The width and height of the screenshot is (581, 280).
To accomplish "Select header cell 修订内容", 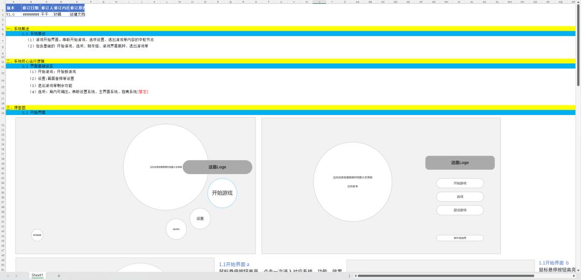I will (61, 8).
